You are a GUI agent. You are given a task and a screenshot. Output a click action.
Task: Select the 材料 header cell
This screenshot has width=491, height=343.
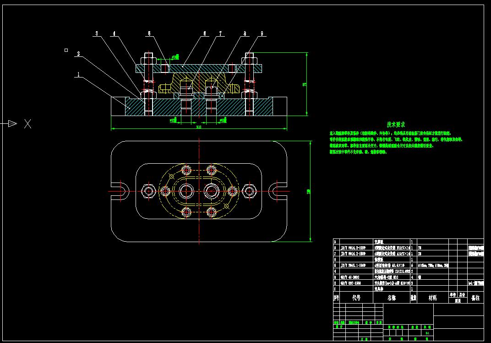click(x=432, y=298)
